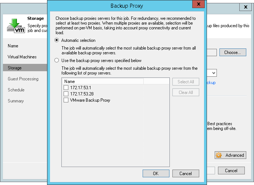Viewport: 254px width, 185px height.
Task: Tick the 172.17.53.28 proxy checkbox
Action: [x=66, y=94]
